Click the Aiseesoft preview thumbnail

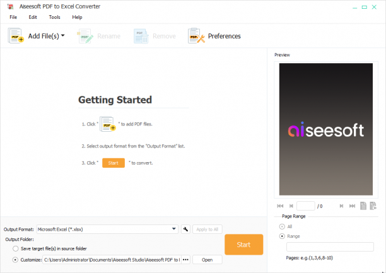pyautogui.click(x=326, y=129)
